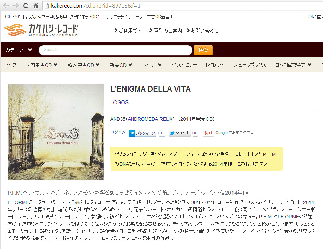The height and width of the screenshot is (249, 323).
Task: Add a Hatena B! ブックマーク
Action: [x=143, y=133]
